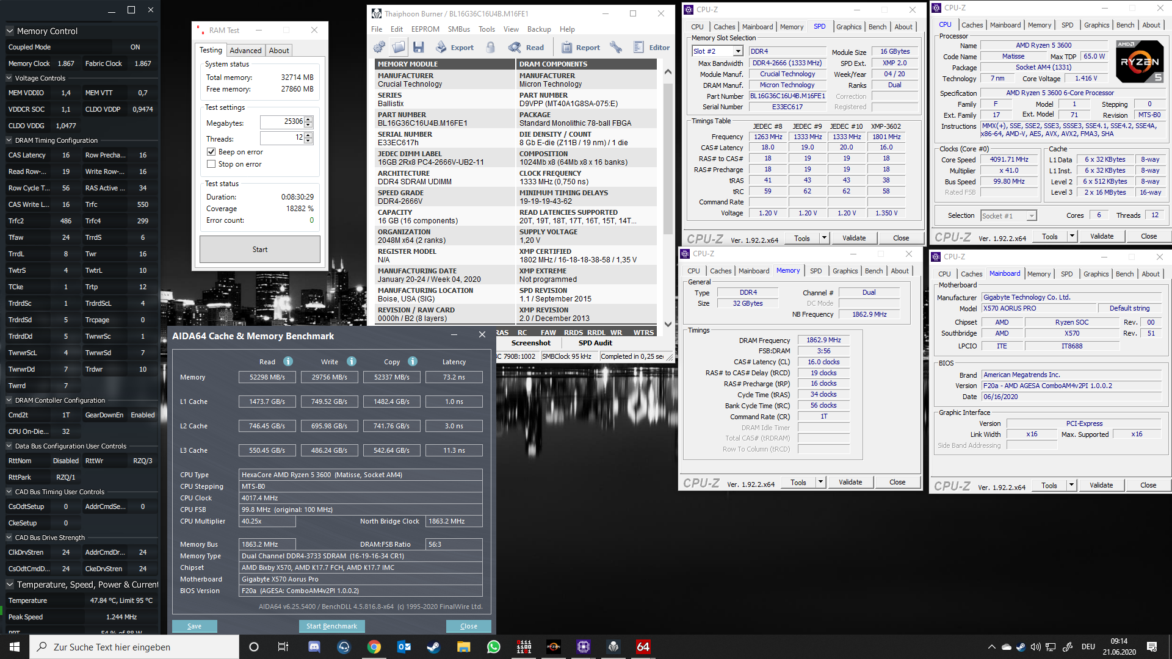Click the save floppy disk icon in Thaiphoon Burner

418,47
